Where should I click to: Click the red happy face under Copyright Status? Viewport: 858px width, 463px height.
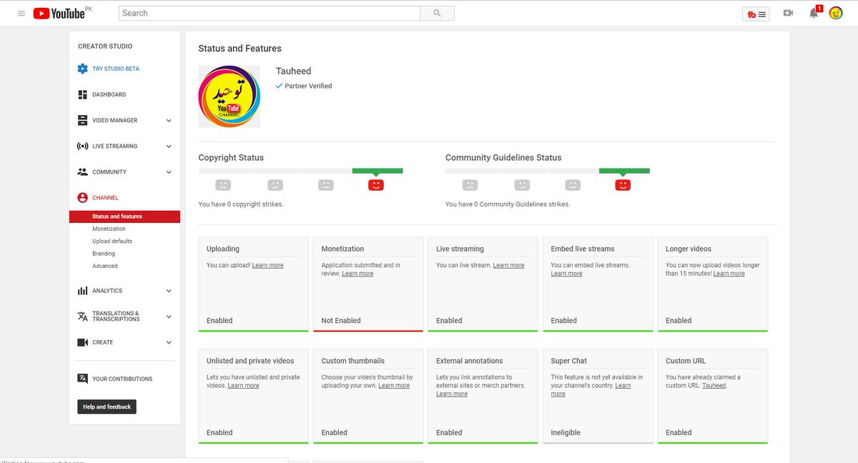[x=376, y=185]
